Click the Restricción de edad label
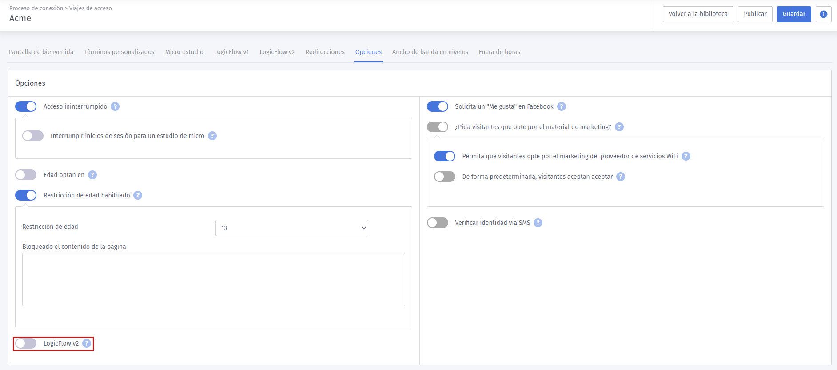 50,227
